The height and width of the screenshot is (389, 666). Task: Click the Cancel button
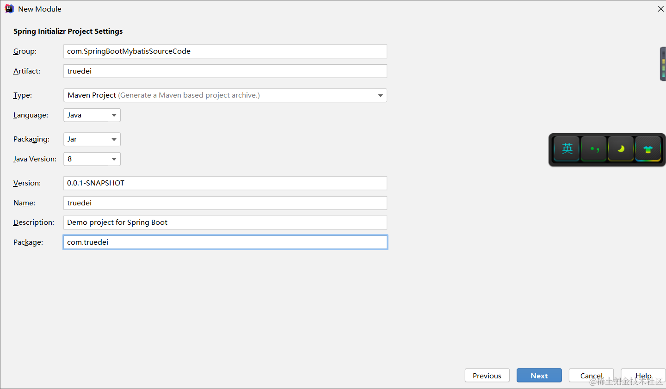(591, 376)
